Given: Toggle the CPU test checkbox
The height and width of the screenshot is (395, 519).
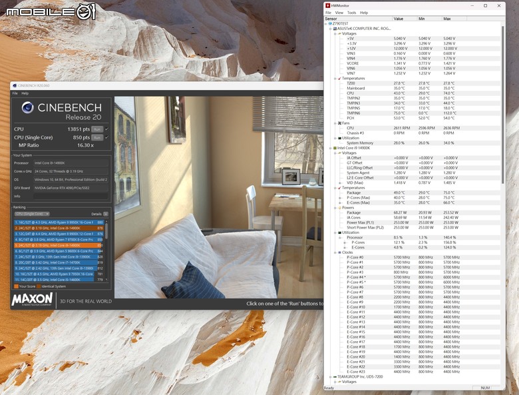Looking at the screenshot, I should pos(106,129).
